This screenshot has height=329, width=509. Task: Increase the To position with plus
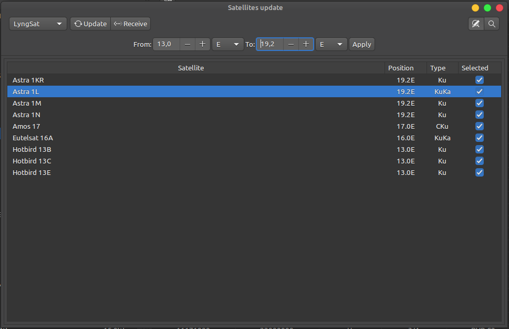click(x=306, y=44)
